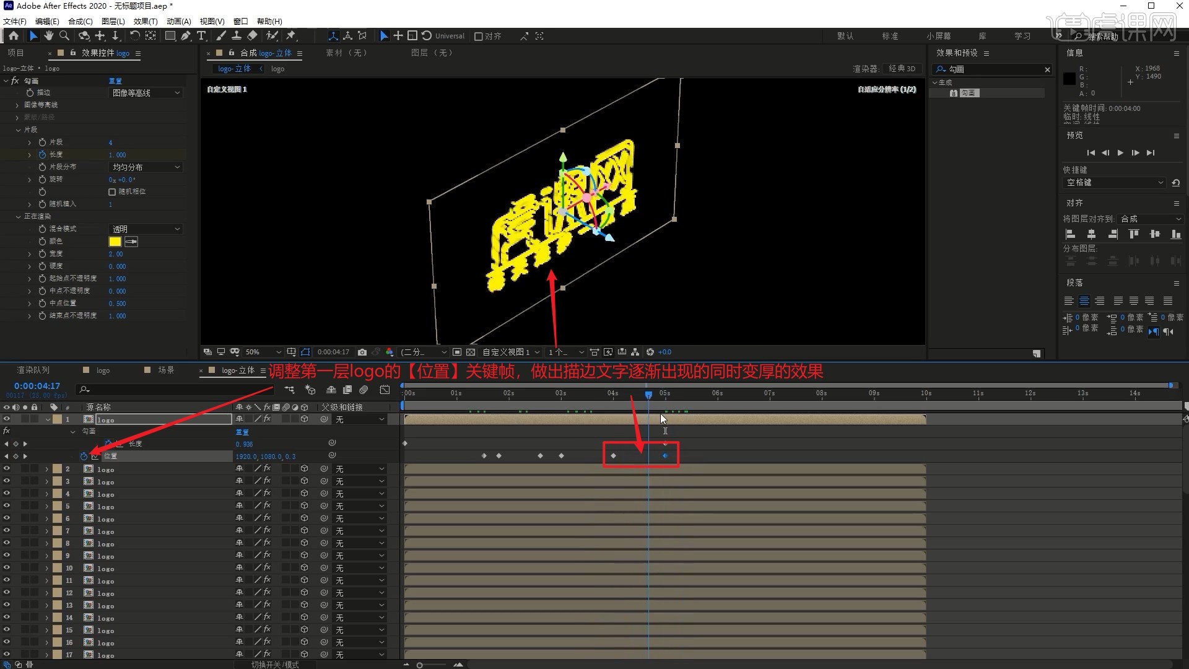This screenshot has height=669, width=1189.
Task: Align layers left in Align panel
Action: [1070, 234]
